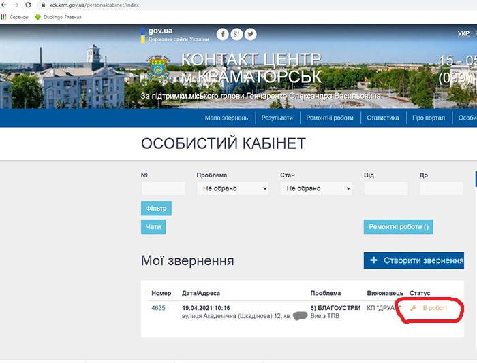Select Статистика in the navigation bar

382,118
